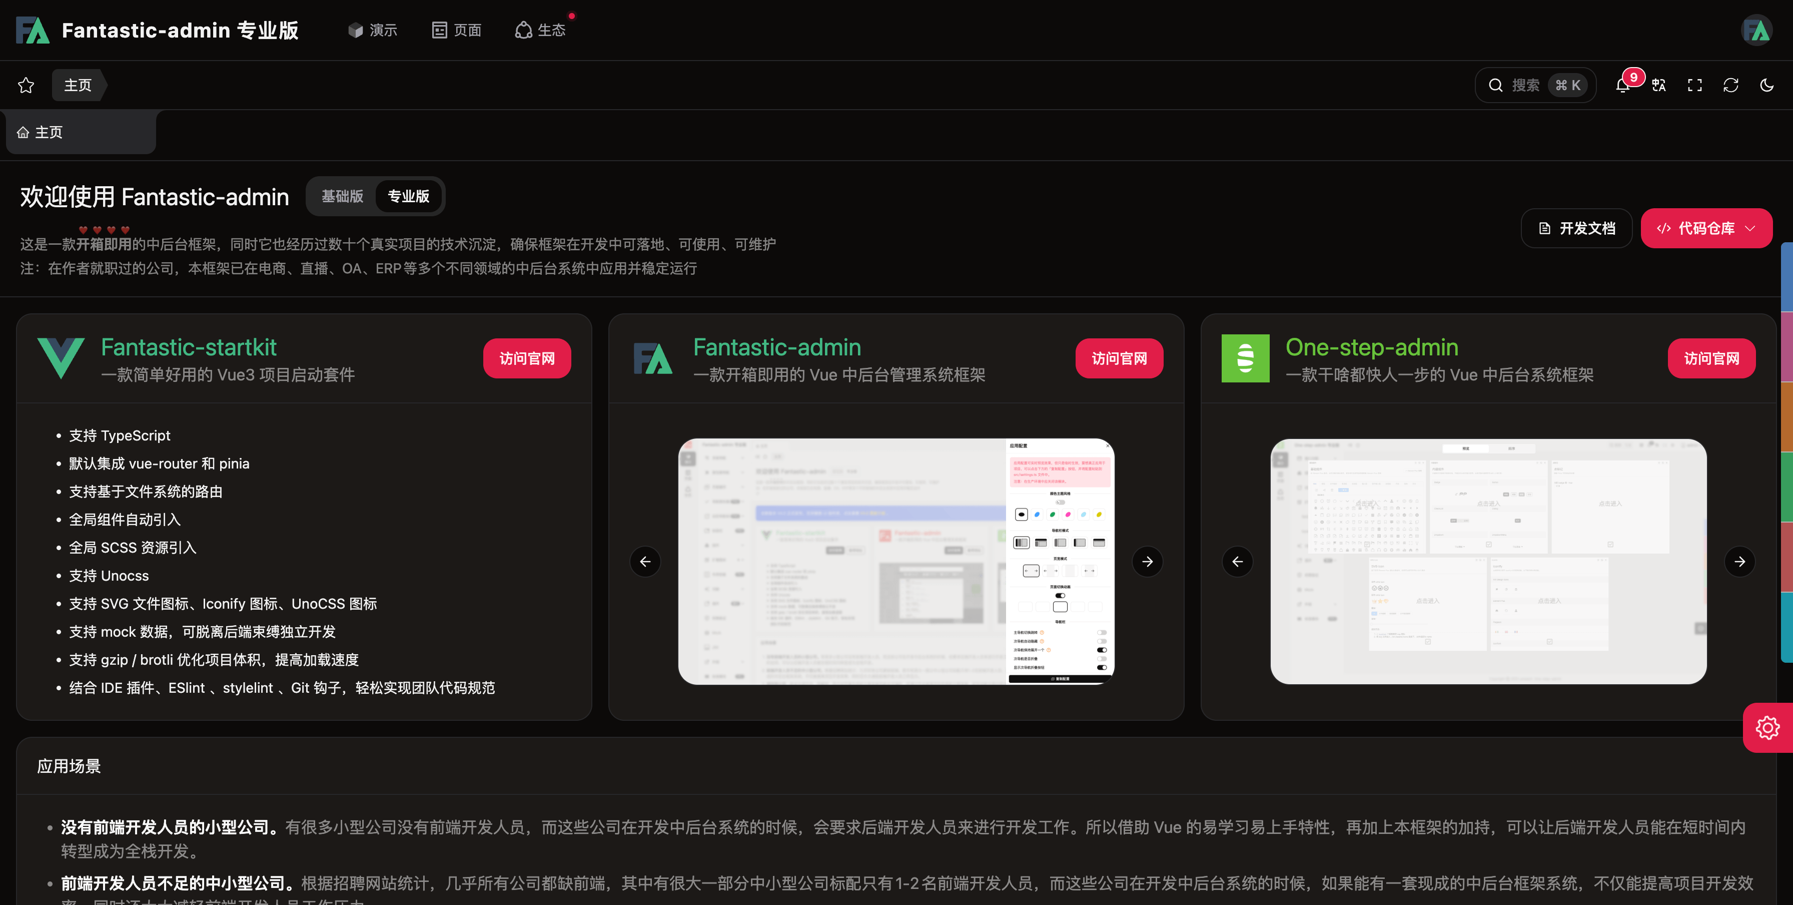
Task: Click the 开发文档 button
Action: click(1576, 228)
